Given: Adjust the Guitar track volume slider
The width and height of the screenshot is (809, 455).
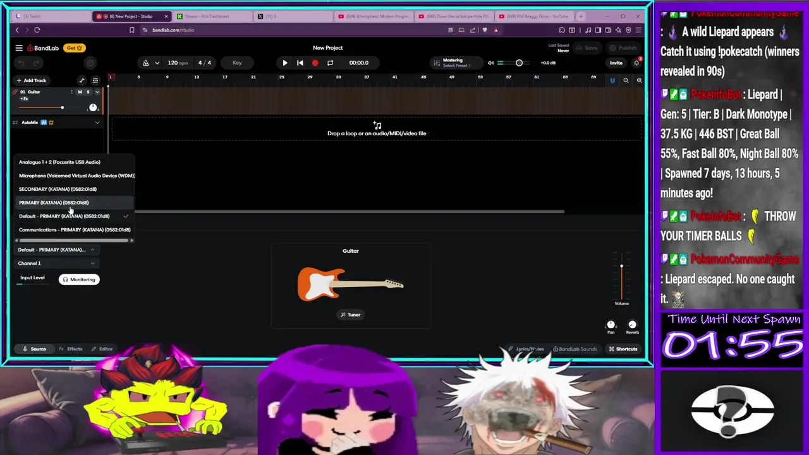Looking at the screenshot, I should point(62,107).
